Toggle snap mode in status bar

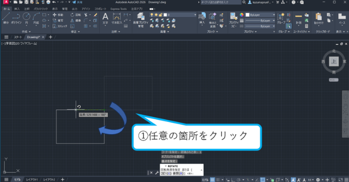click(218, 180)
